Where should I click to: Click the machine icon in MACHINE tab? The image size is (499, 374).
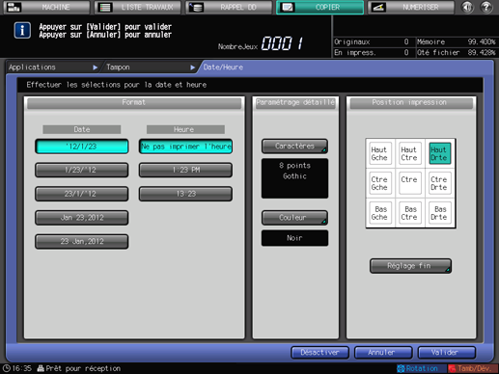click(14, 7)
